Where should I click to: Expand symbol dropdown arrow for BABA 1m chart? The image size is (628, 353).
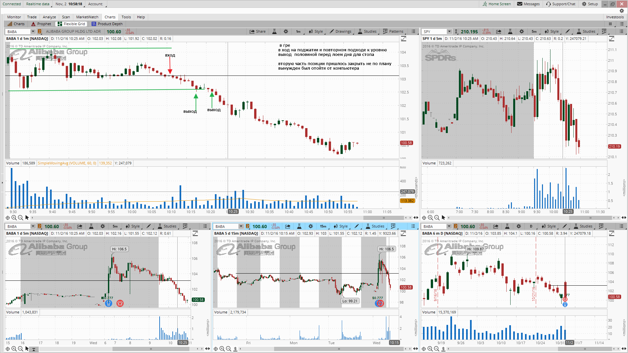[x=33, y=31]
